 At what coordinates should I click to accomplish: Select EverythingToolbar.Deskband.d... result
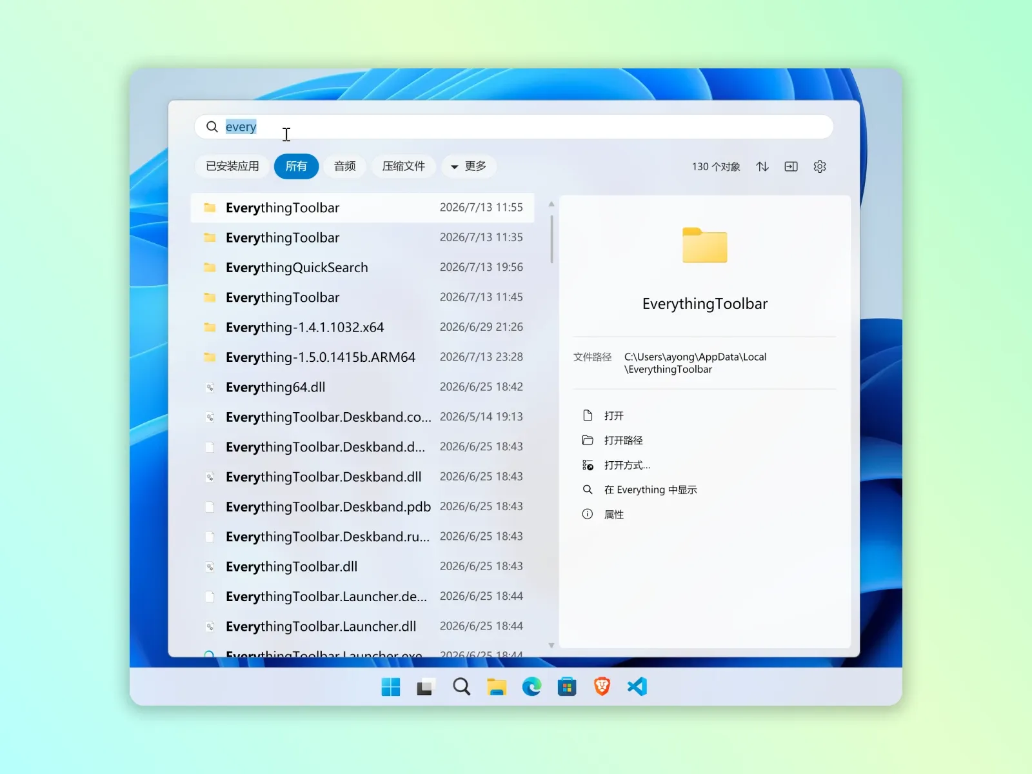tap(362, 447)
